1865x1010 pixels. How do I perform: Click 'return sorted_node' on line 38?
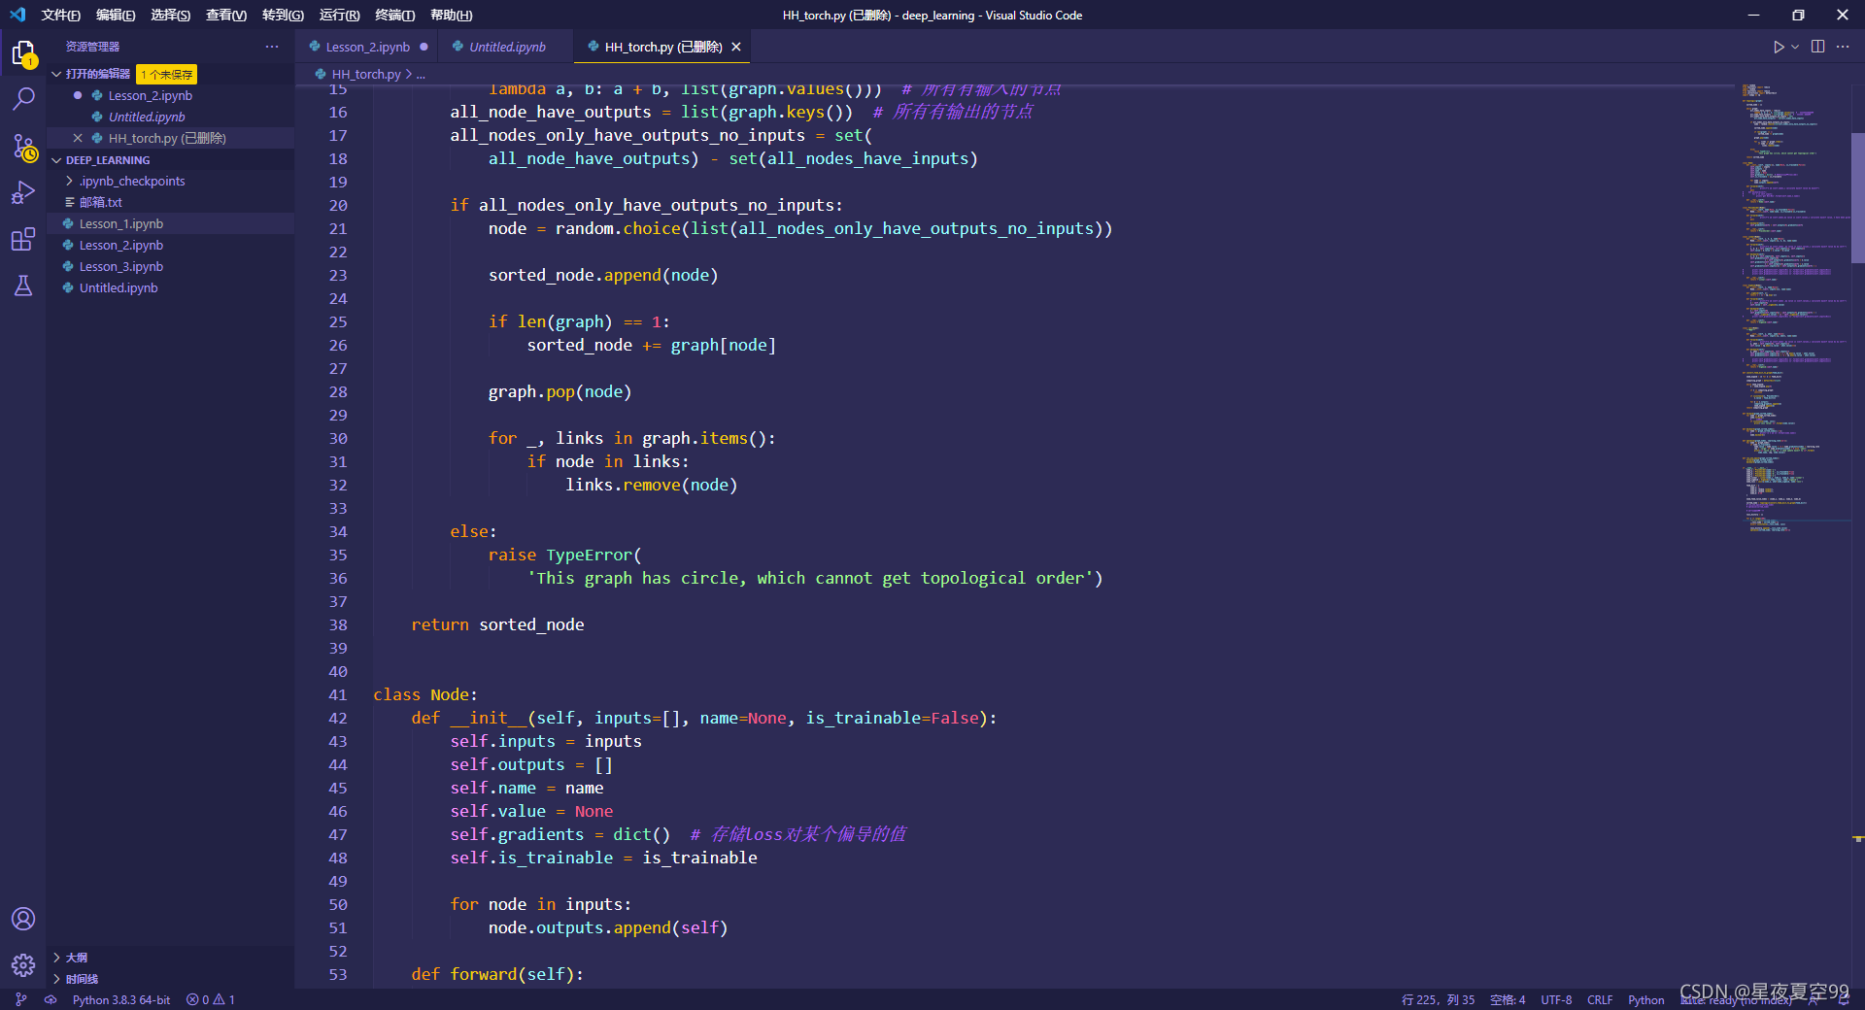tap(497, 624)
